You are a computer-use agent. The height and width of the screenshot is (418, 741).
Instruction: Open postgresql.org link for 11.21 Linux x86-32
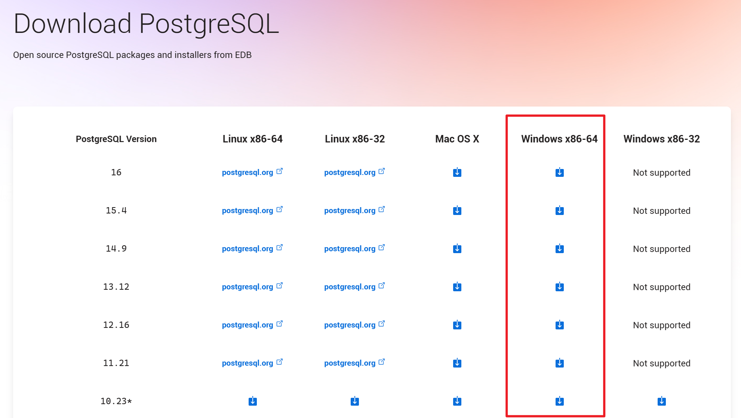[350, 363]
